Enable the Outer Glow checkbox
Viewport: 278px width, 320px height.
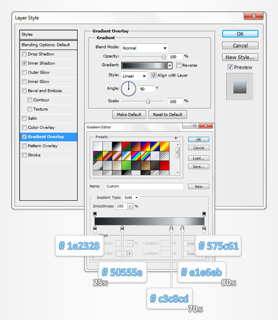click(x=24, y=72)
